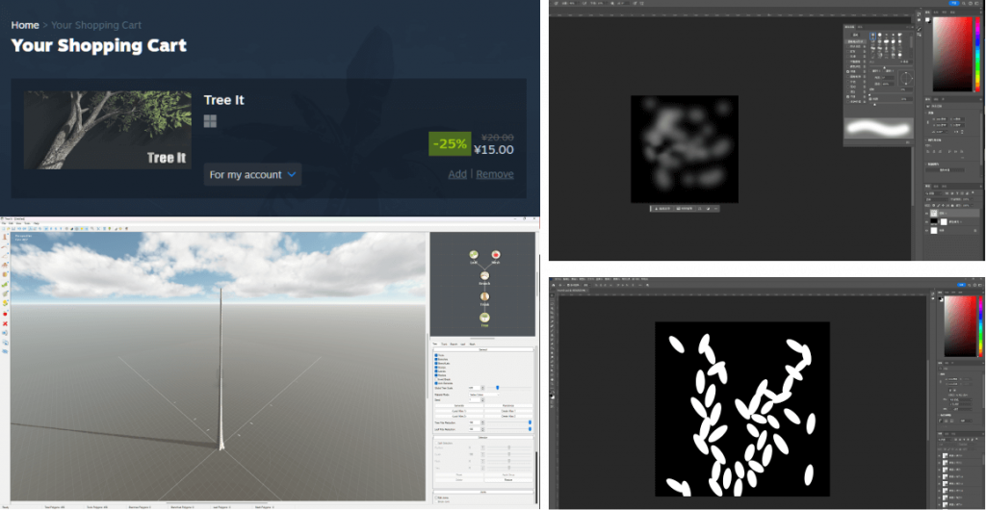Toggle the Auto Generate checkbox in Tree It
This screenshot has width=986, height=510.
(436, 383)
